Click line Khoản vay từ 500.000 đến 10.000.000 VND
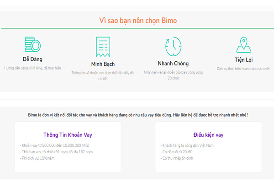This screenshot has width=274, height=183. click(x=54, y=145)
